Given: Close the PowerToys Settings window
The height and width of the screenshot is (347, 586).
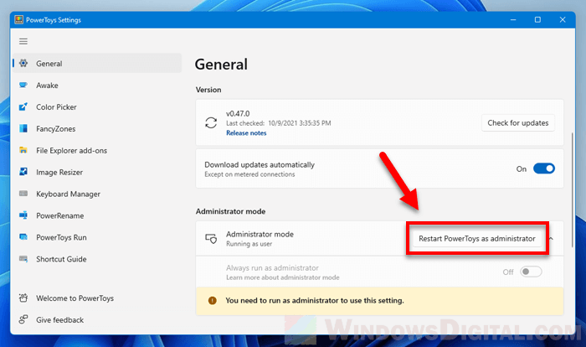Looking at the screenshot, I should tap(563, 20).
